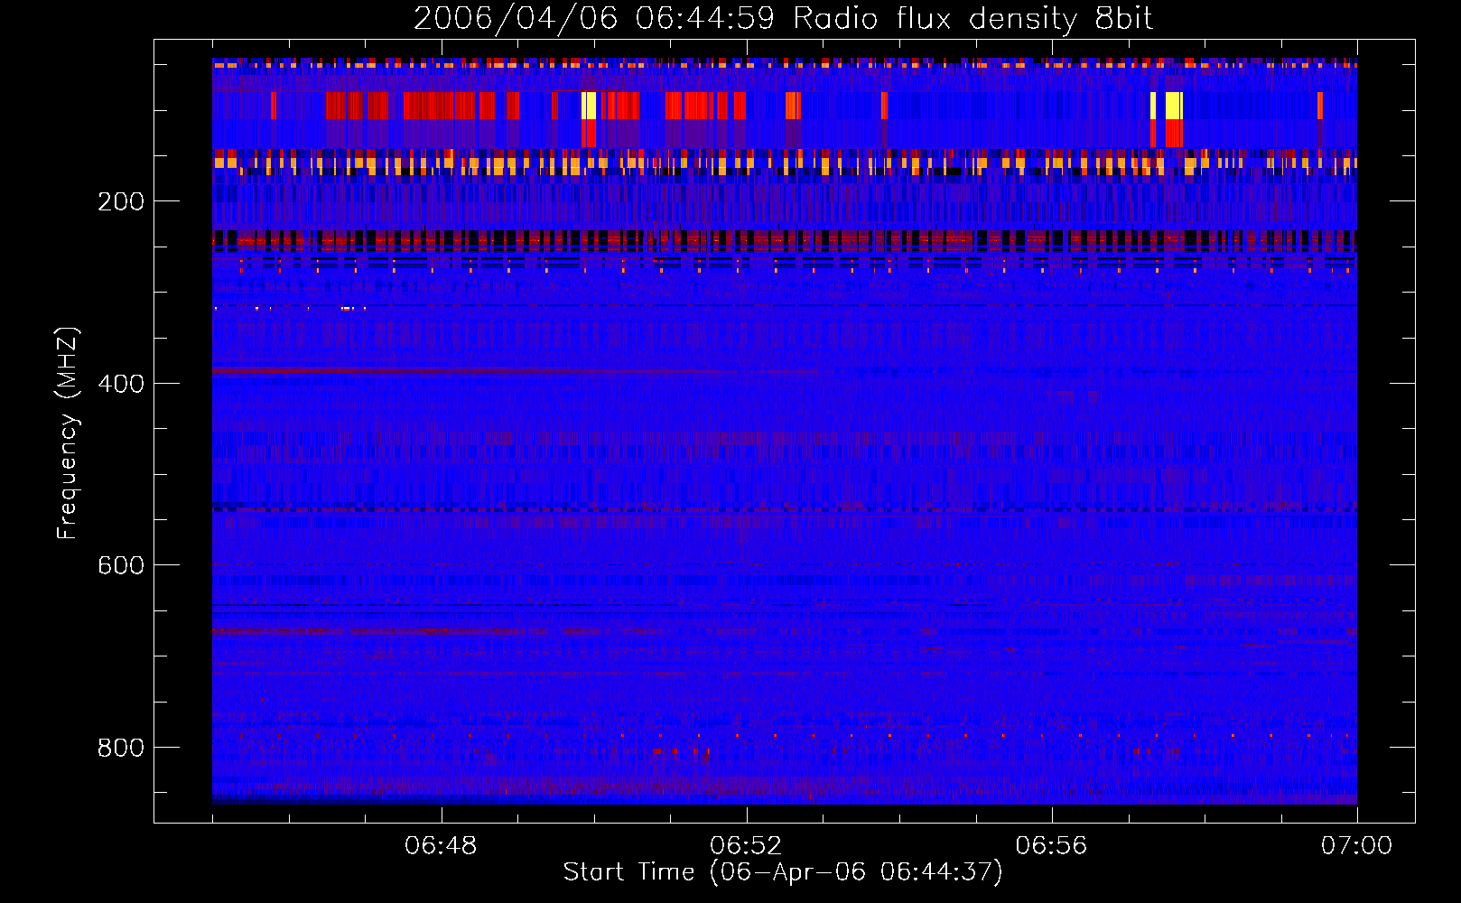
Task: Click the 06:52 time tick label
Action: pyautogui.click(x=746, y=845)
